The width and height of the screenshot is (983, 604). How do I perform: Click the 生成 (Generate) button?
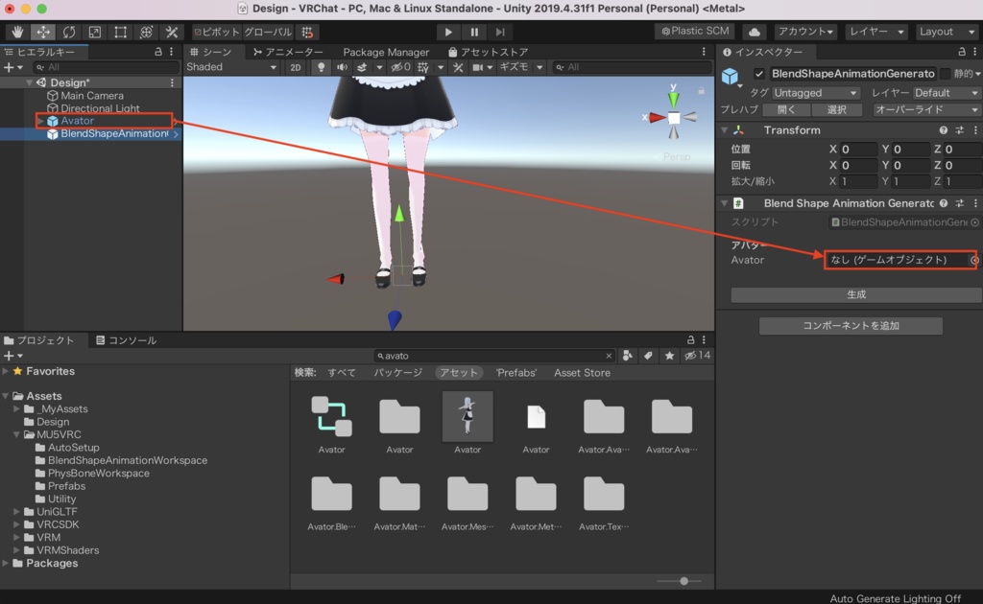pos(856,295)
